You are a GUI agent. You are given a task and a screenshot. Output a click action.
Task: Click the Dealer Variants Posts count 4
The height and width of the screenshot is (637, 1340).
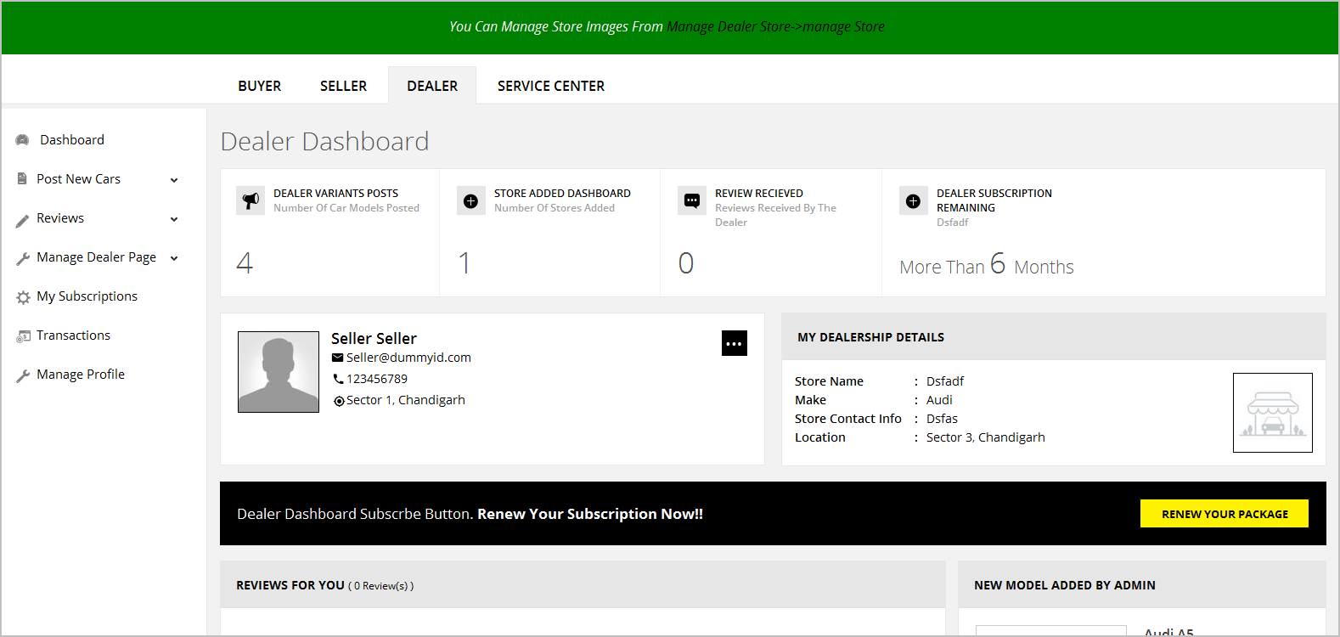click(245, 263)
